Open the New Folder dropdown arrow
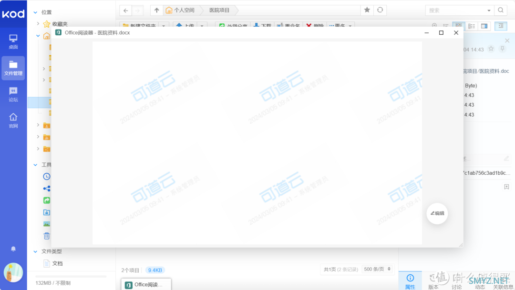The image size is (515, 290). 164,26
